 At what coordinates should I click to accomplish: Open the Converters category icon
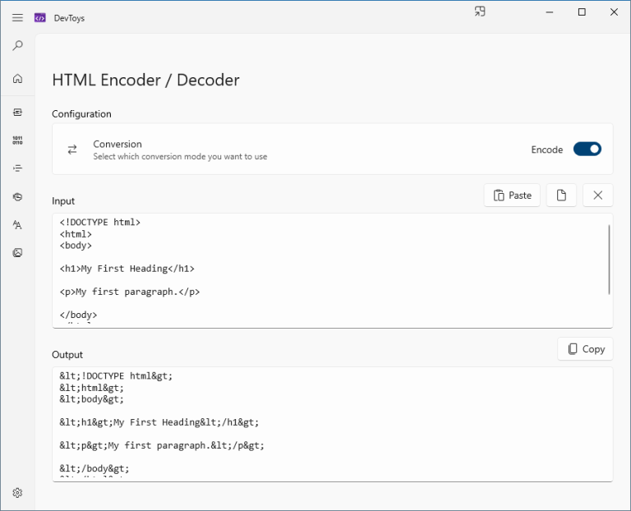17,113
